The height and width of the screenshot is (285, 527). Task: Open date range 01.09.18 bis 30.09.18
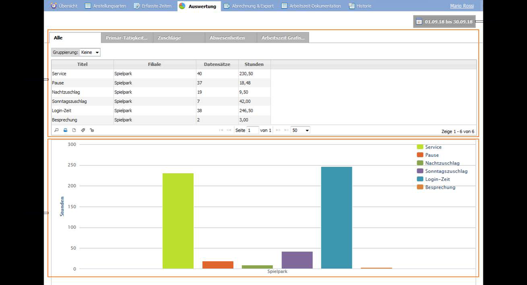pyautogui.click(x=444, y=21)
